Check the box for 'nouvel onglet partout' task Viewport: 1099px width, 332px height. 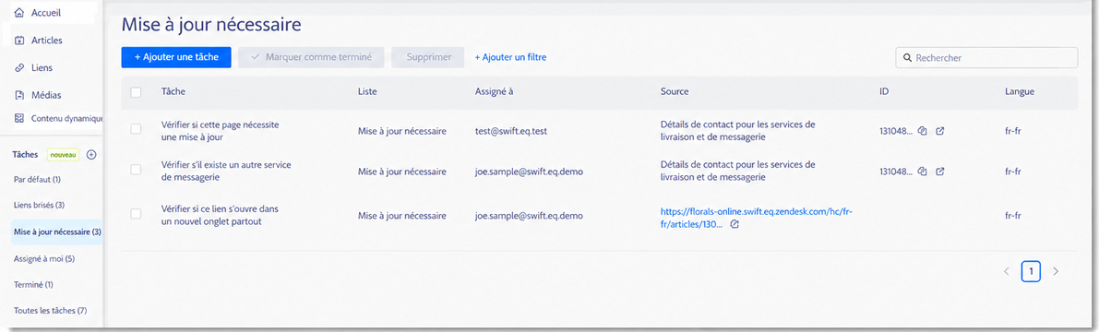136,214
